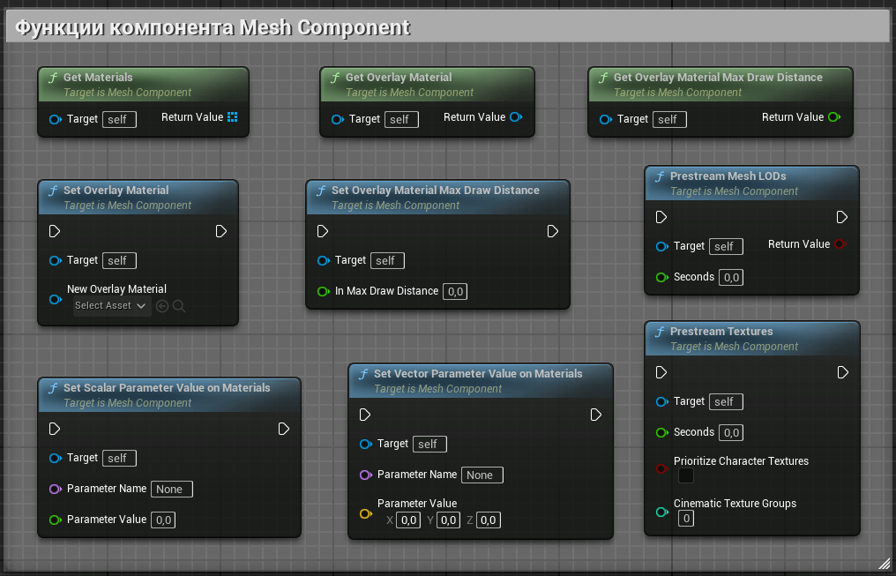Edit Parameter Value field on Set Scalar node
The image size is (896, 576).
(163, 520)
